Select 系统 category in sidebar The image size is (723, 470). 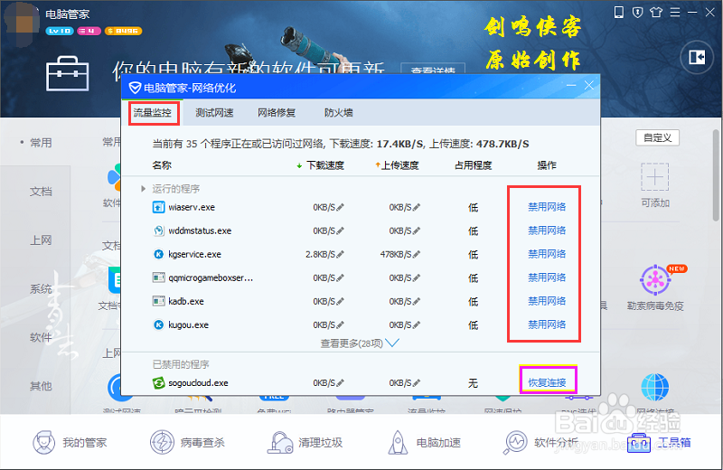click(x=41, y=289)
